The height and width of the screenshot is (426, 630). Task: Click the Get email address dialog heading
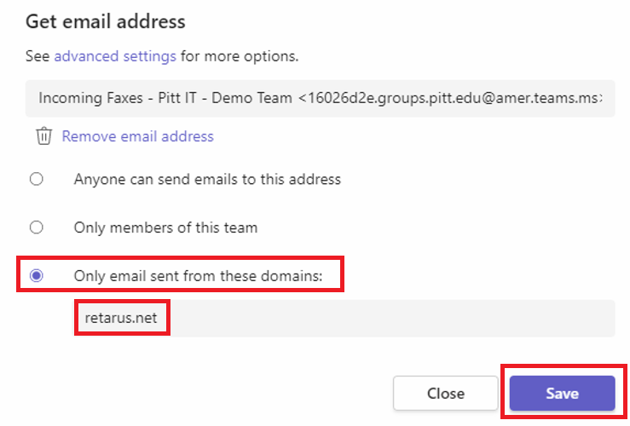pyautogui.click(x=106, y=21)
